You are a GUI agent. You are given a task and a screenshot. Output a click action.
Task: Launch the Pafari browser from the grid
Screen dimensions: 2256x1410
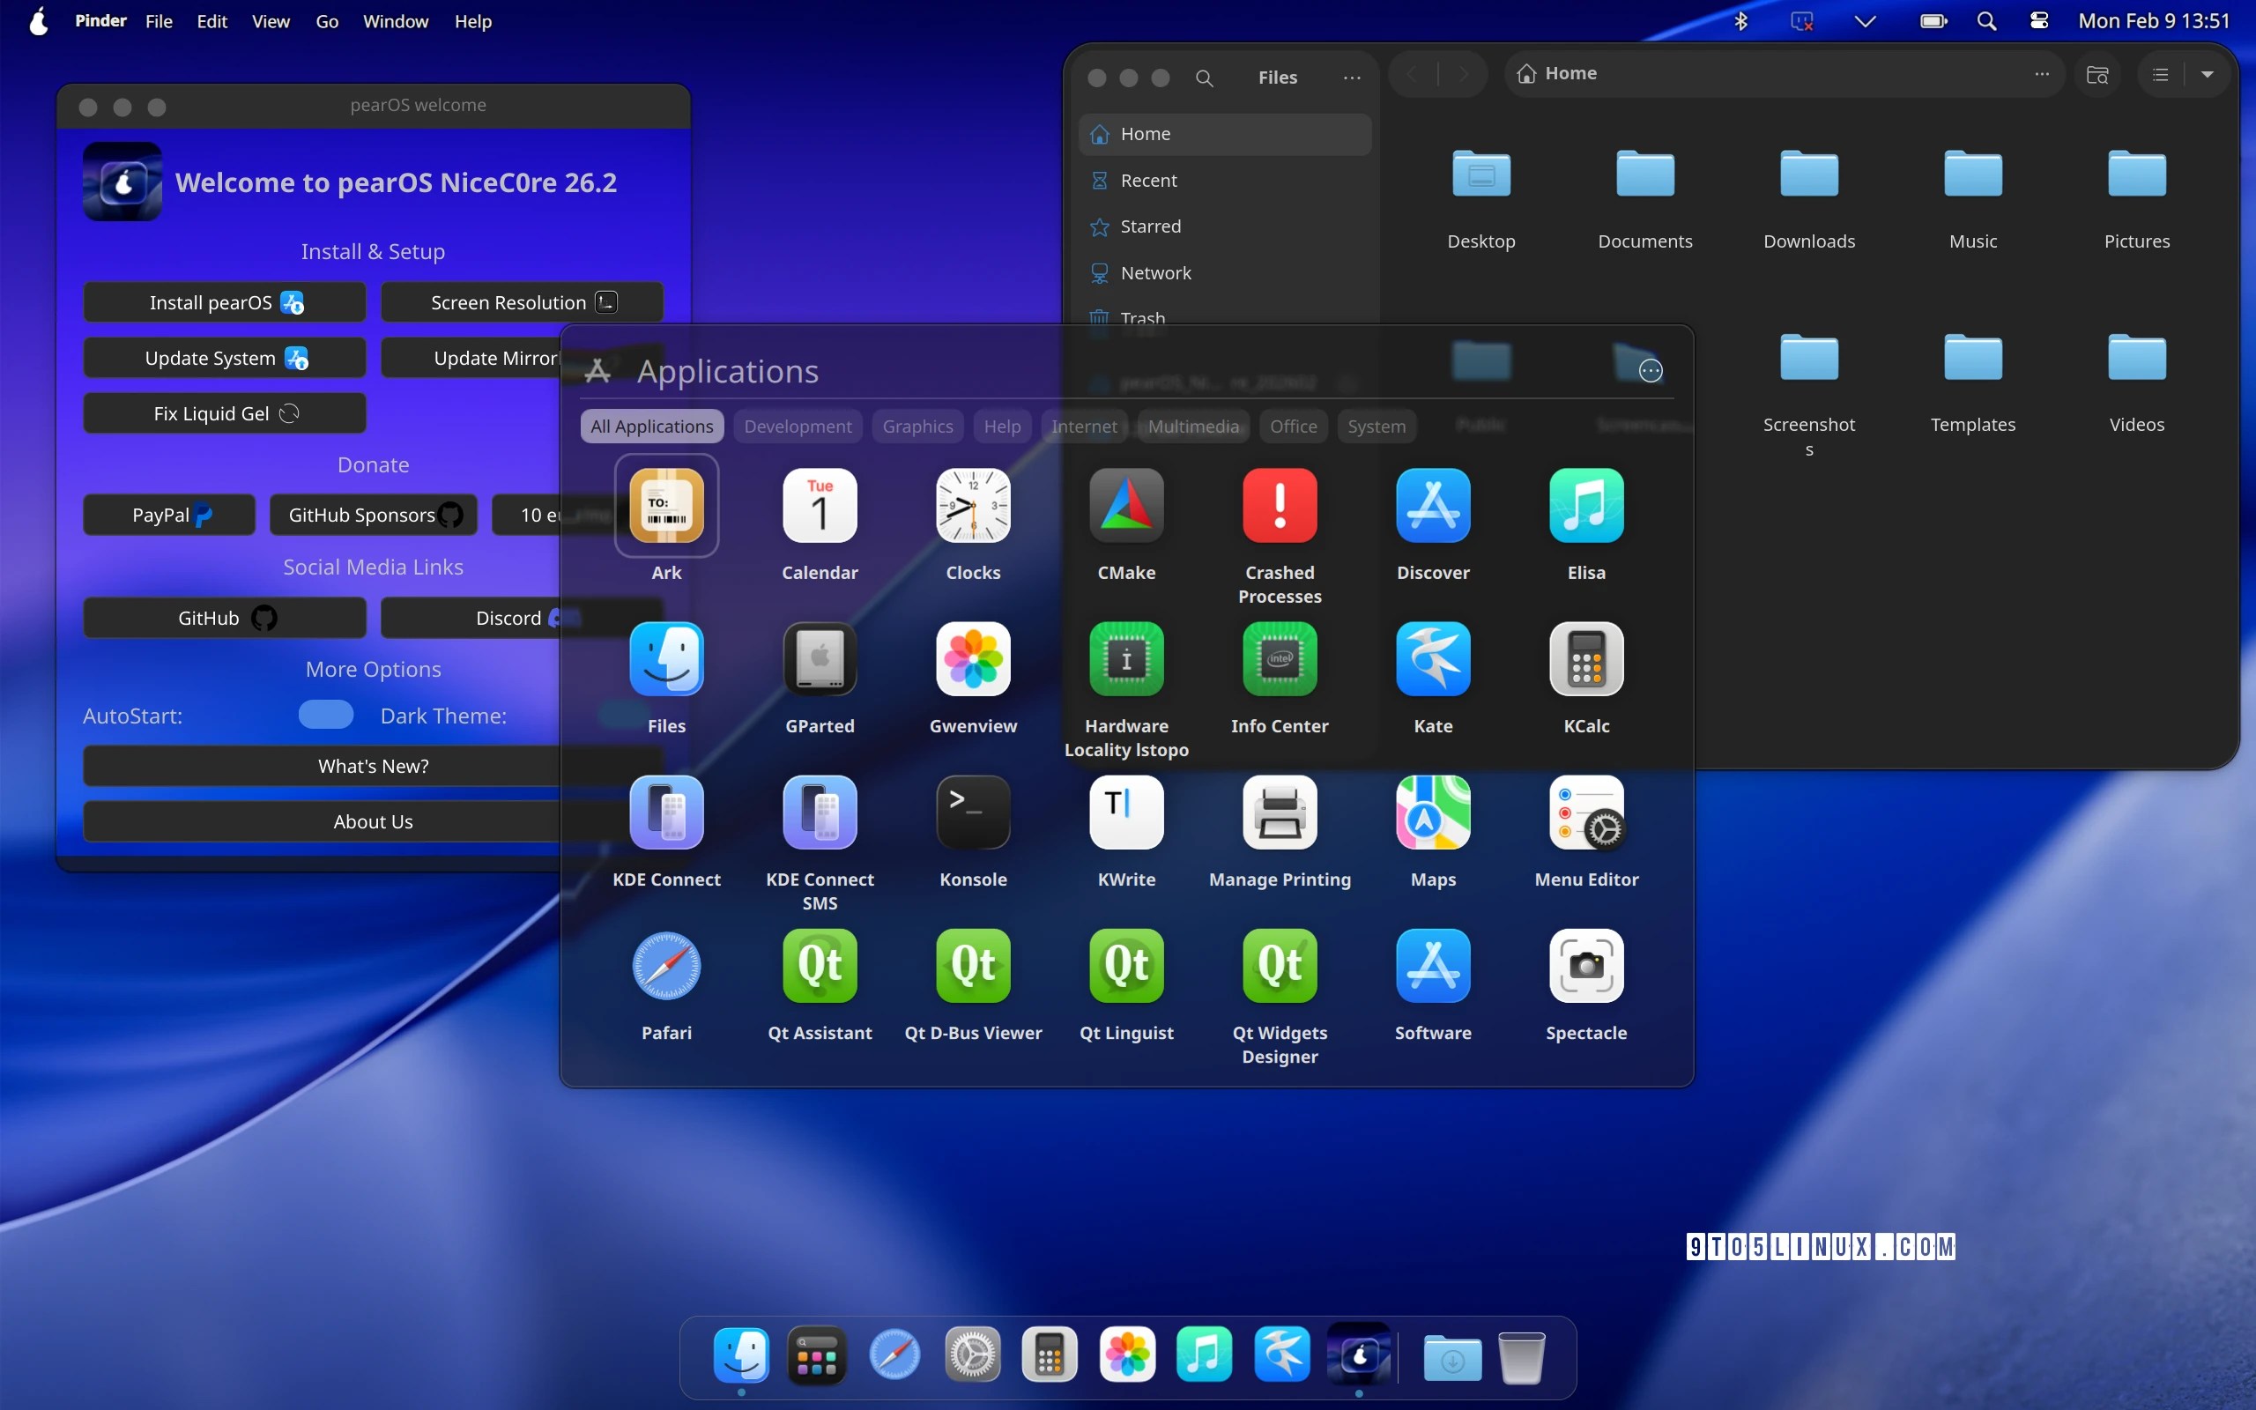tap(666, 966)
